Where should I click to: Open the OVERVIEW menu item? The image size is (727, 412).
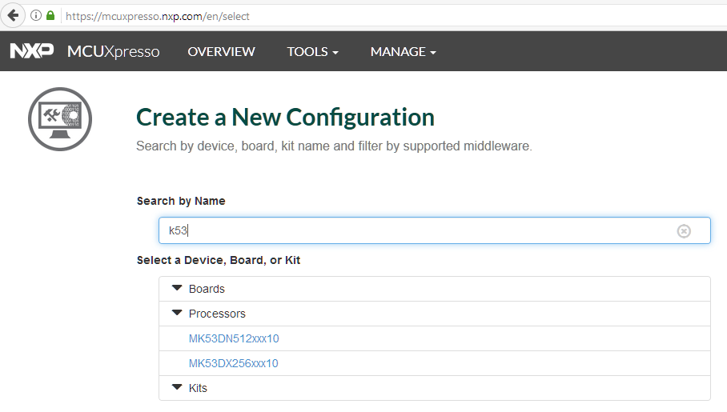[x=221, y=51]
